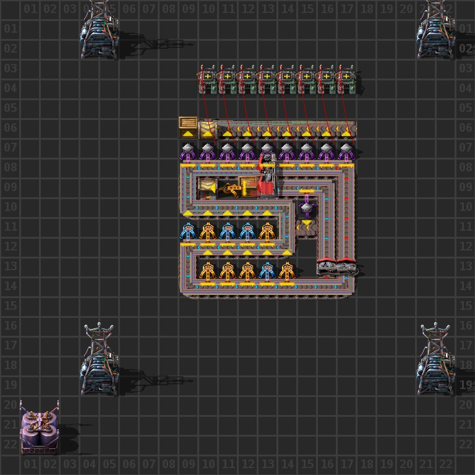Select the top-left substation tower
Viewport: 475px width, 475px height.
pyautogui.click(x=99, y=30)
